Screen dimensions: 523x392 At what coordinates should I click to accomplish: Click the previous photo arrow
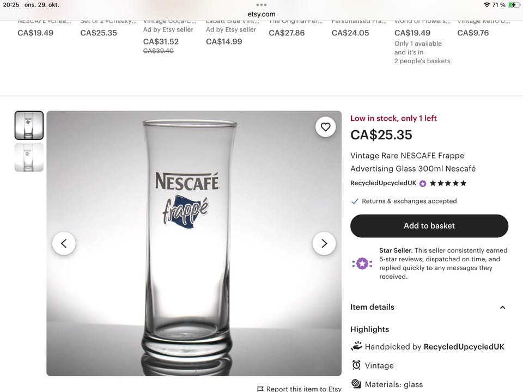pos(64,243)
